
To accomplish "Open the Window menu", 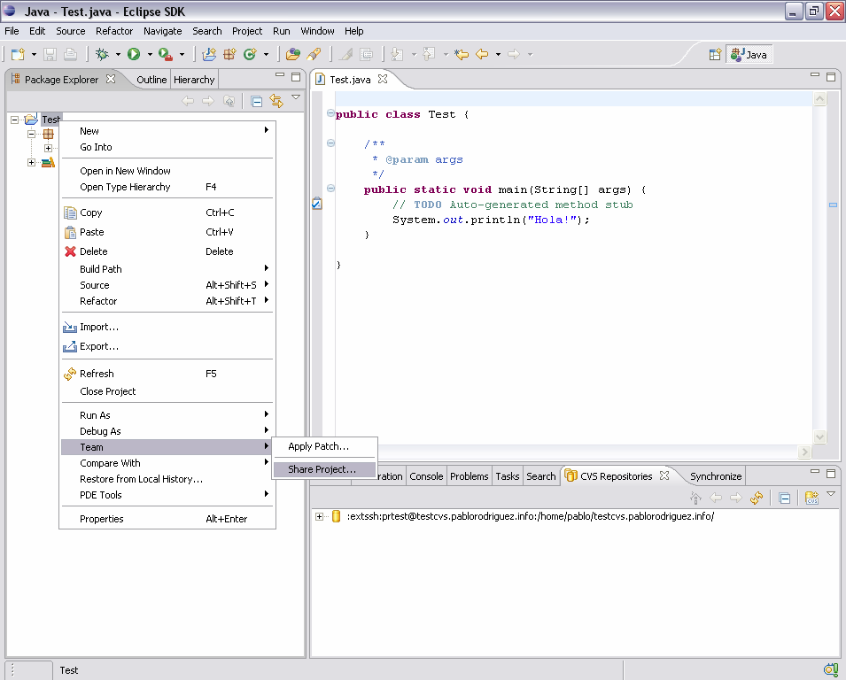I will (x=317, y=31).
